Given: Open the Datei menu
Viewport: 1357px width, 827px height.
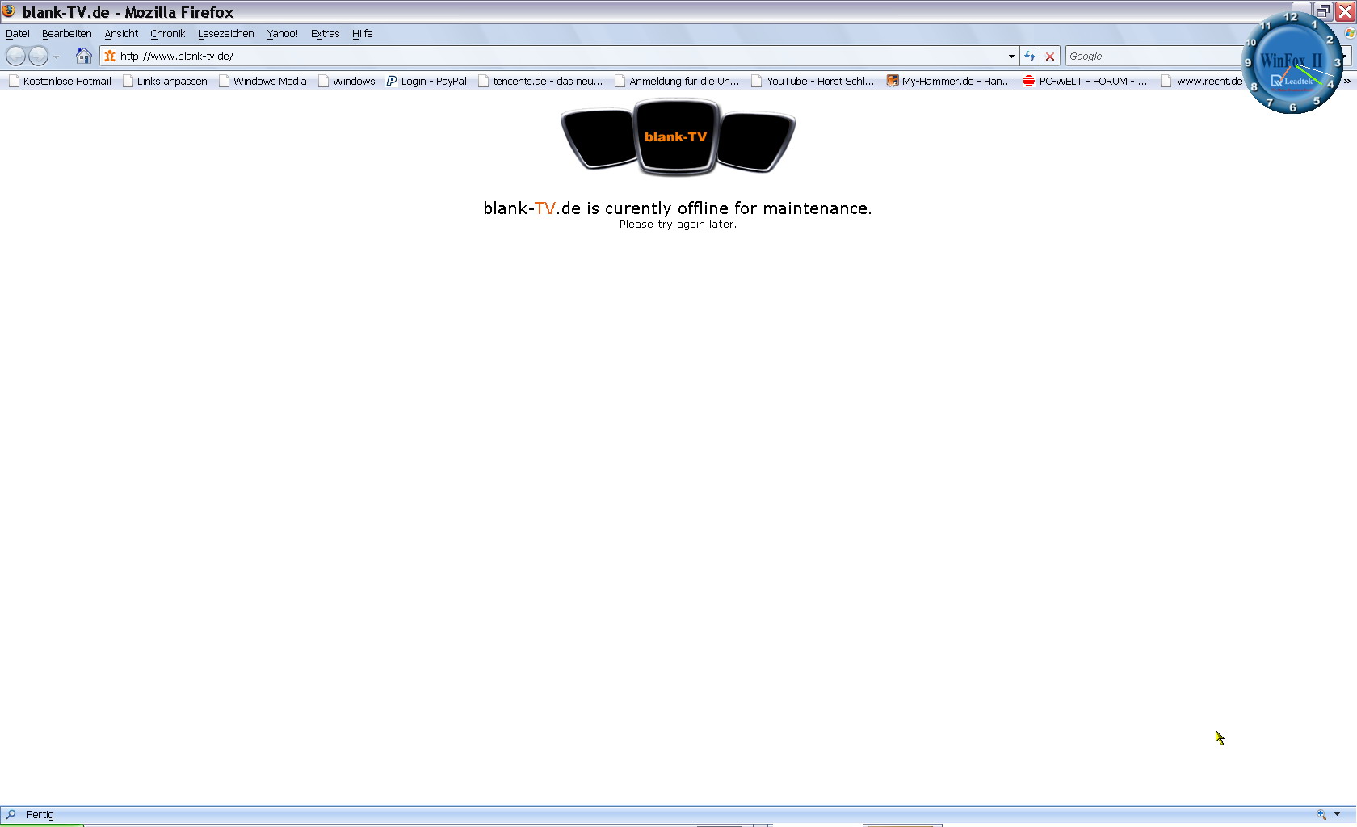Looking at the screenshot, I should point(18,33).
